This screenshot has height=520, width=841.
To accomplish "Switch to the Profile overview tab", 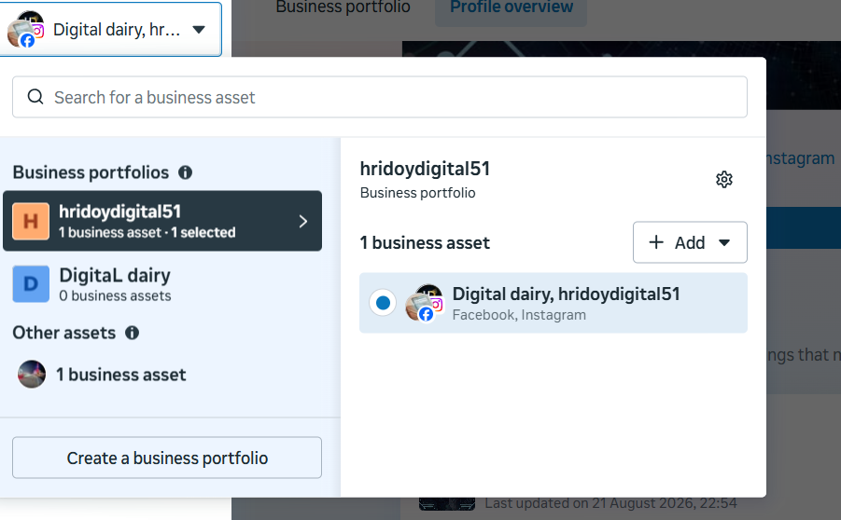I will coord(512,7).
